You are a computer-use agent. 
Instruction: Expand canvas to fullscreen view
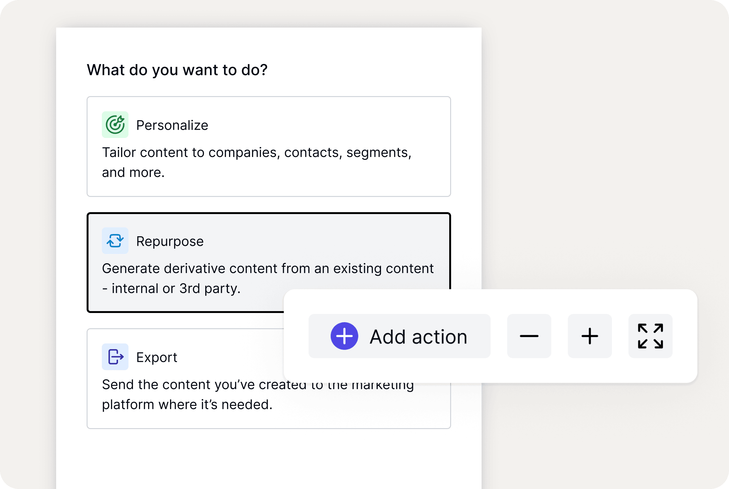tap(650, 336)
